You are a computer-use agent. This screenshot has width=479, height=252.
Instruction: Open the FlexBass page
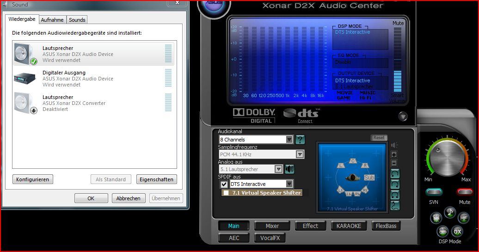(386, 226)
